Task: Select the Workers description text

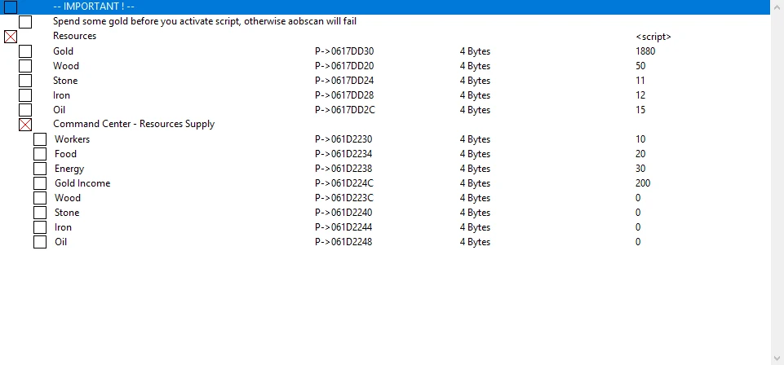Action: 72,139
